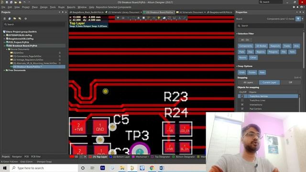Switch to the PCB Filter panel tab
Screen dimensions: 306x172
pos(36,157)
